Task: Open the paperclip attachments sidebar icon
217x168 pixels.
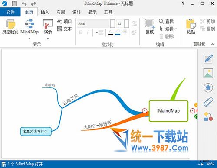Action: click(x=208, y=102)
